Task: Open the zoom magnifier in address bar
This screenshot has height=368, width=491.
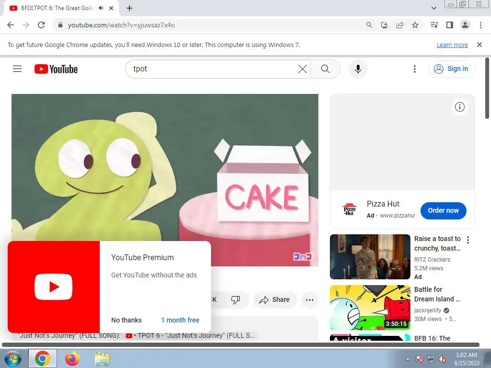Action: [x=369, y=25]
